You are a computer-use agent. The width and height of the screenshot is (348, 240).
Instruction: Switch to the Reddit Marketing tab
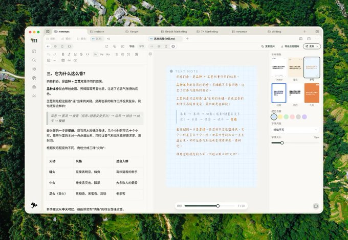click(x=174, y=32)
